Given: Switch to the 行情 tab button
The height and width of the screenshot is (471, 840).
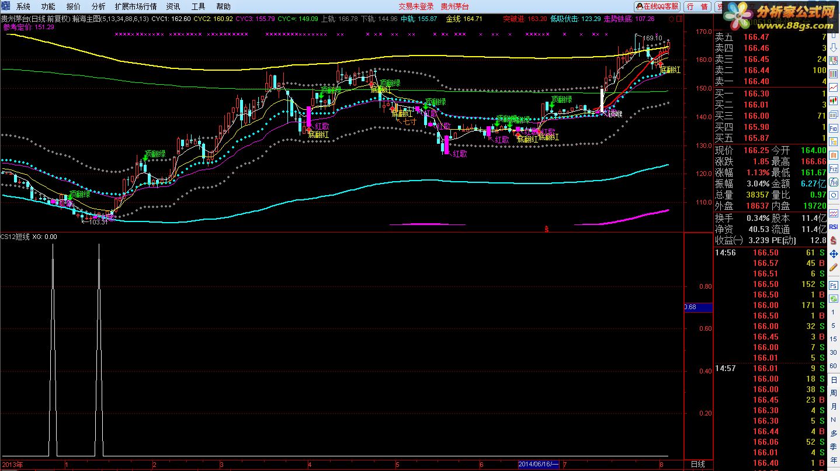Looking at the screenshot, I should 697,6.
